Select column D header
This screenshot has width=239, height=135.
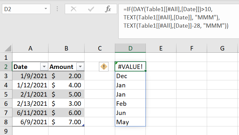130,48
